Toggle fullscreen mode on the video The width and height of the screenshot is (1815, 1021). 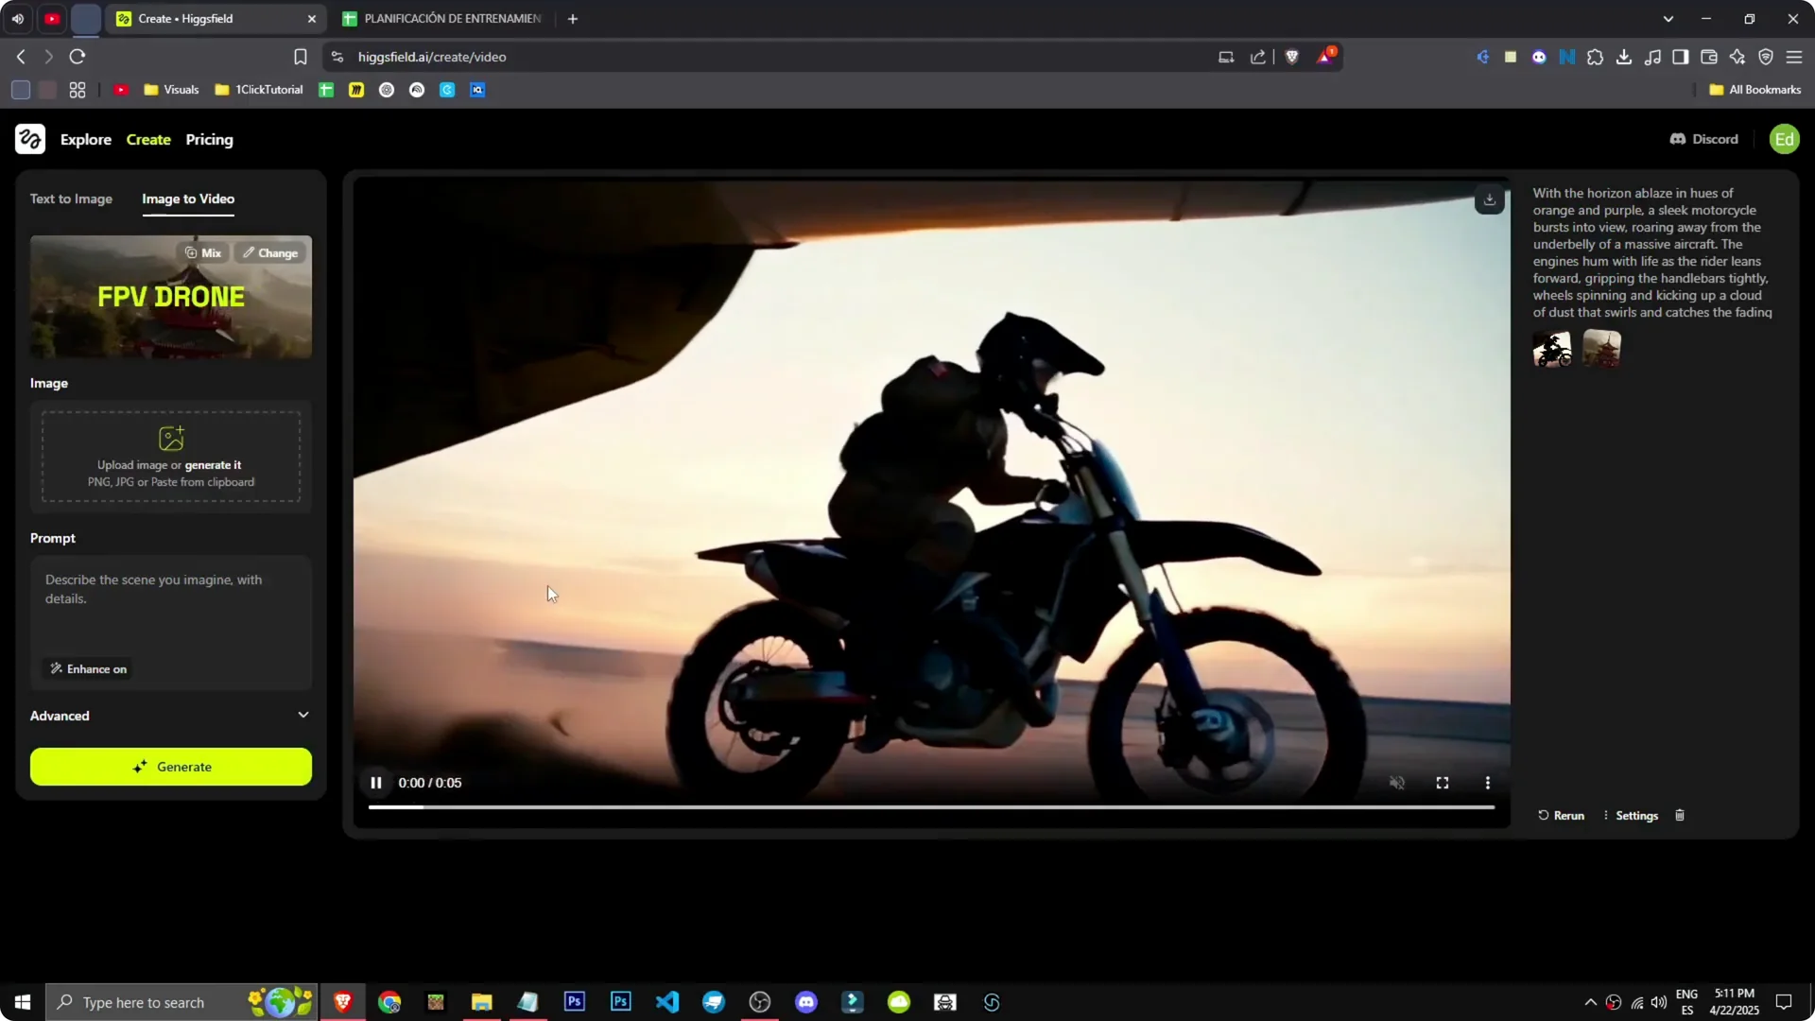click(x=1442, y=782)
